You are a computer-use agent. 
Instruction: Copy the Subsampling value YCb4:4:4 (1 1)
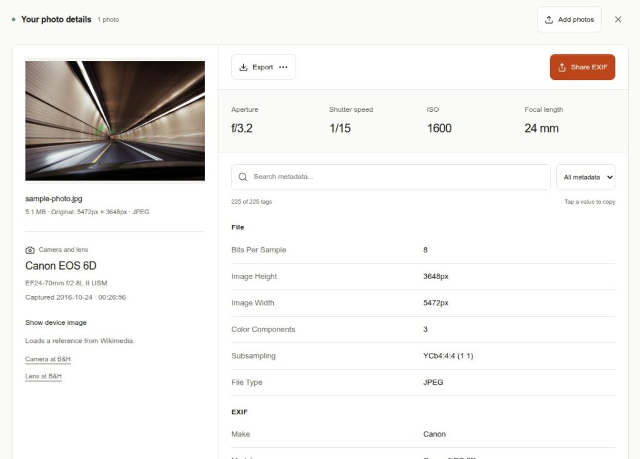(448, 356)
